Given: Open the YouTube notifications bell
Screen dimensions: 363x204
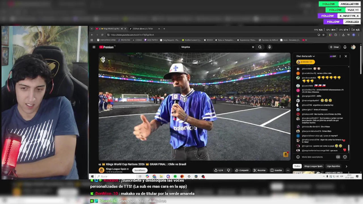Looking at the screenshot, I should (345, 47).
